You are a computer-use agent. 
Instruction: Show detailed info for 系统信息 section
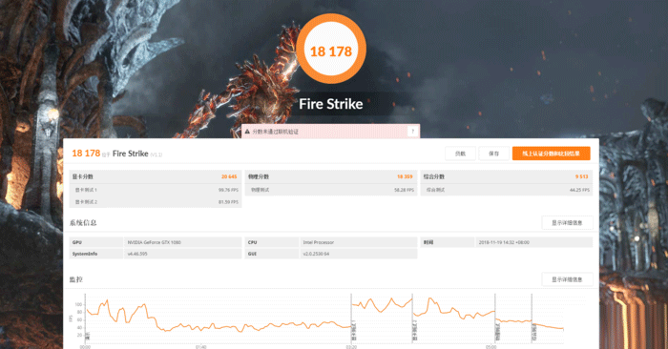(x=567, y=222)
